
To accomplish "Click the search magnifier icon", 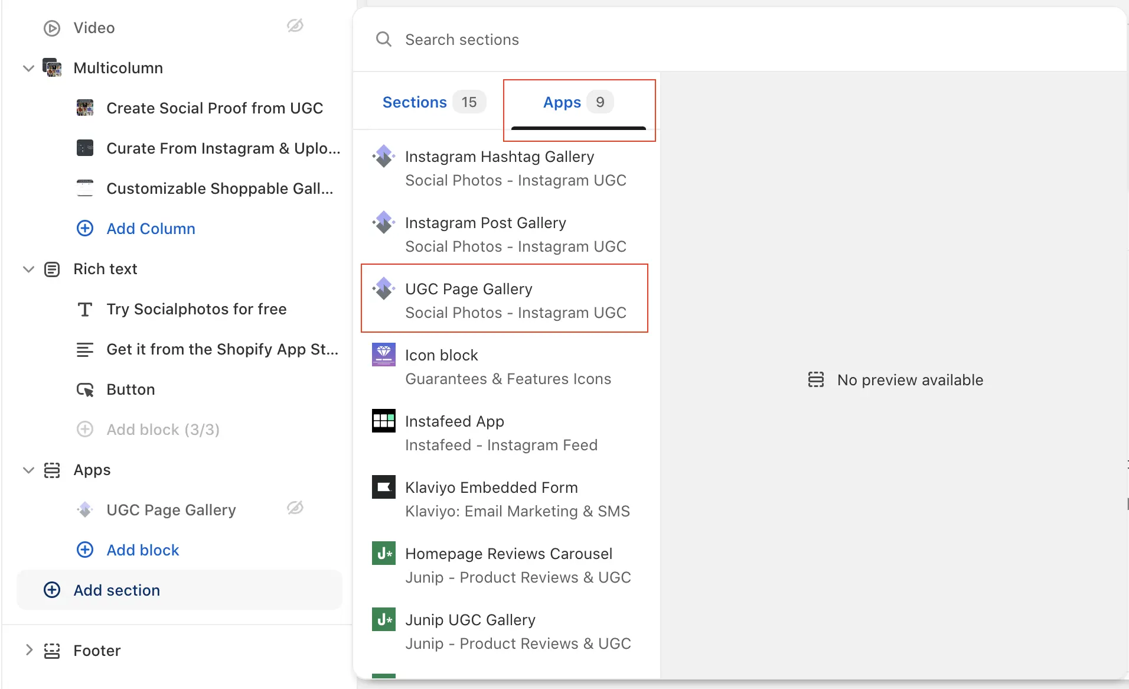I will click(x=384, y=39).
